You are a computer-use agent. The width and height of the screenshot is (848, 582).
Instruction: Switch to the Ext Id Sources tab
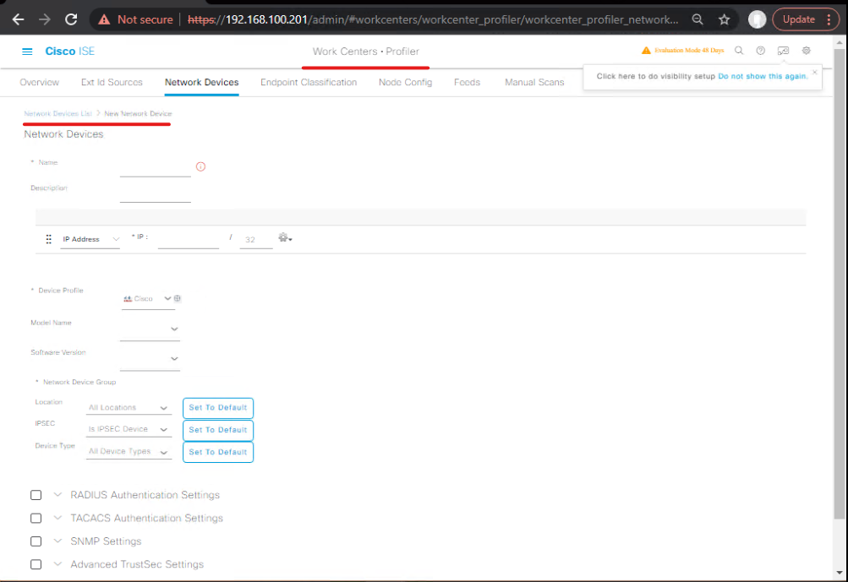point(112,82)
